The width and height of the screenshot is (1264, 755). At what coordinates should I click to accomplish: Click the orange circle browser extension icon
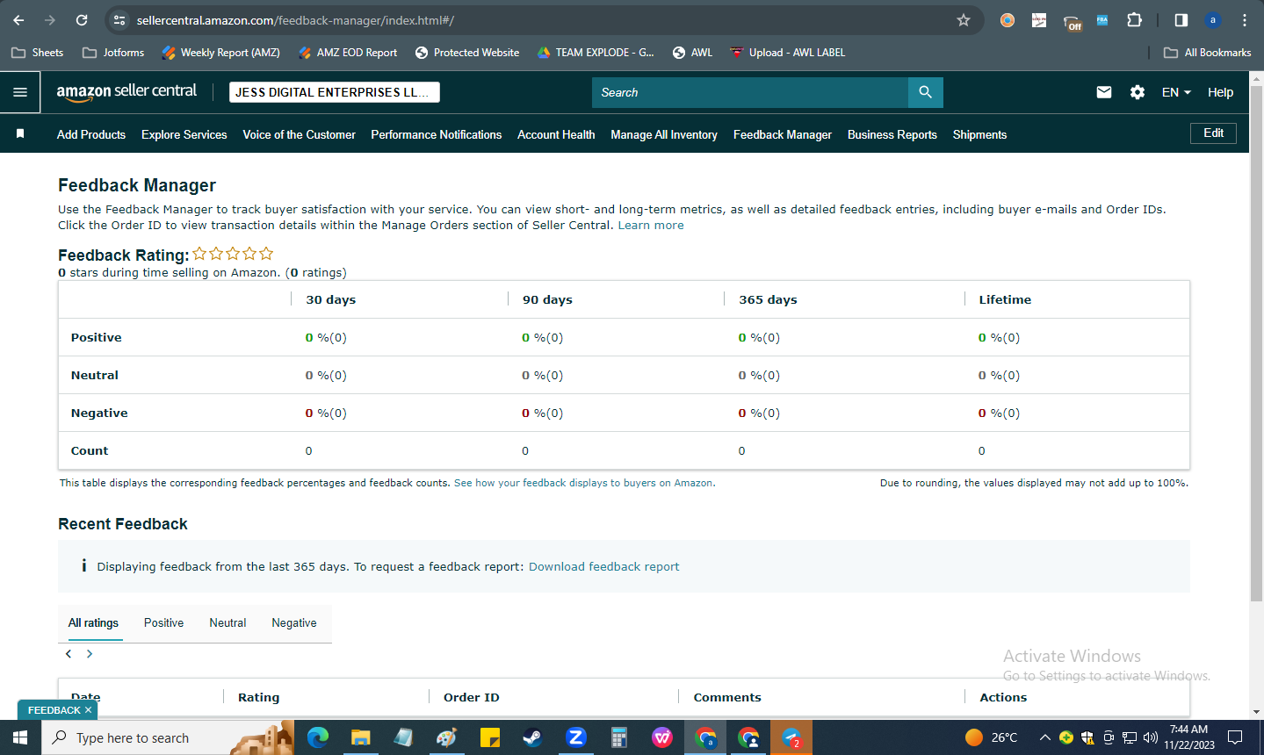pos(1008,20)
